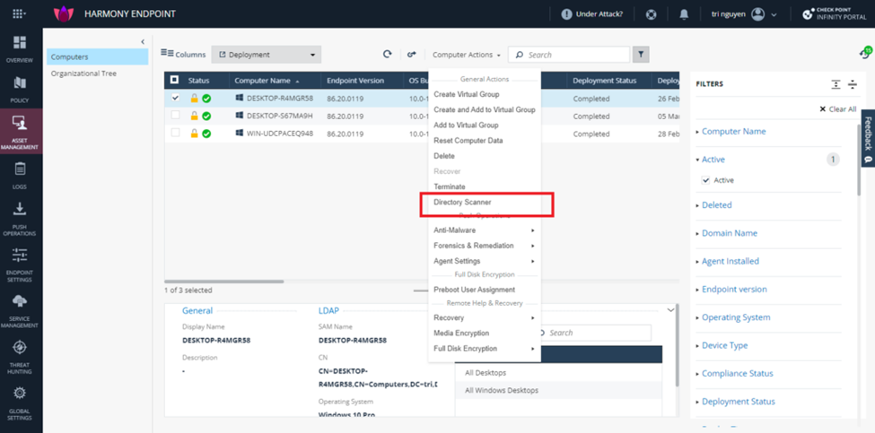The image size is (875, 433).
Task: Expand the Computer Name filter
Action: [733, 132]
